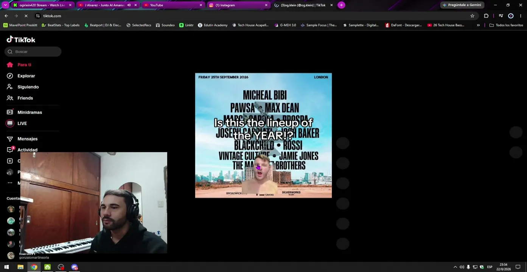This screenshot has width=527, height=272.
Task: Close the Instagram tab
Action: (266, 5)
